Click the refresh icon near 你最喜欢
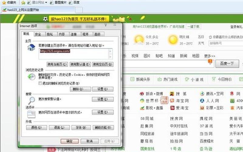The image size is (243, 152). pos(210,37)
